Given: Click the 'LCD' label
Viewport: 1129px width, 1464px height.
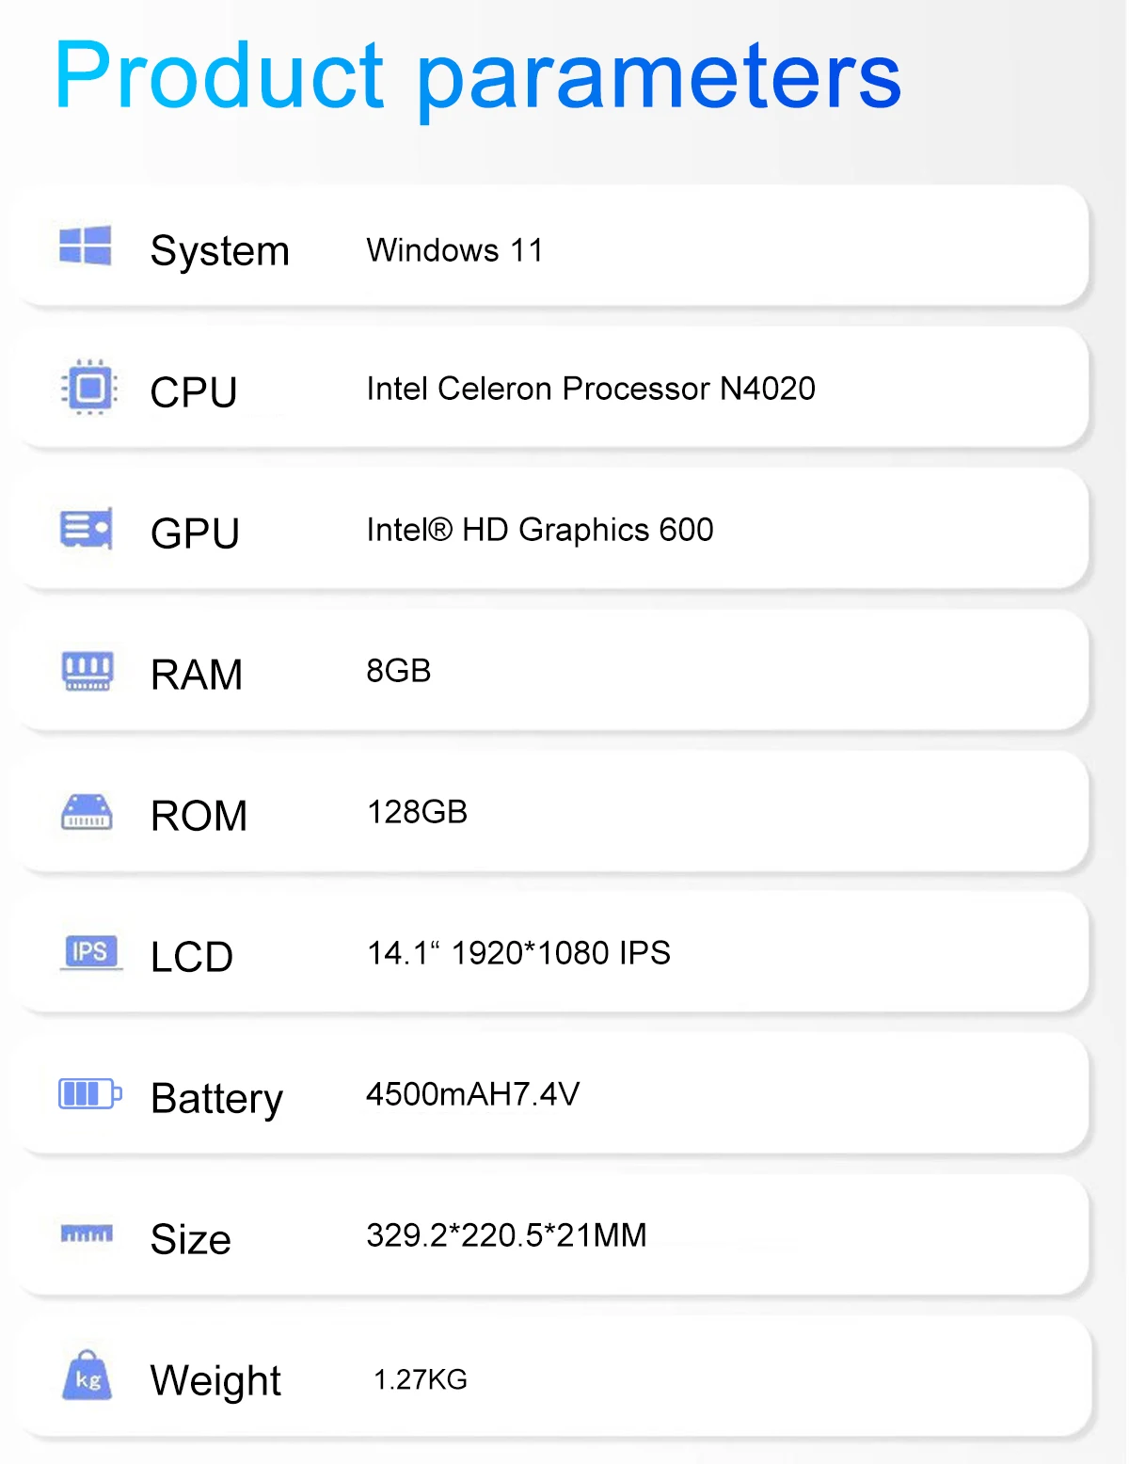Looking at the screenshot, I should pos(192,957).
